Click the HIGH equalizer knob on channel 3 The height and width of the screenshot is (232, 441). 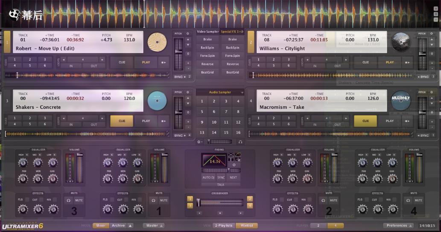click(x=23, y=162)
